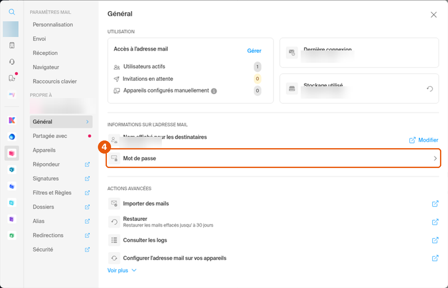Viewport: 448px width, 288px height.
Task: Open support via the headset icon
Action: pyautogui.click(x=12, y=62)
